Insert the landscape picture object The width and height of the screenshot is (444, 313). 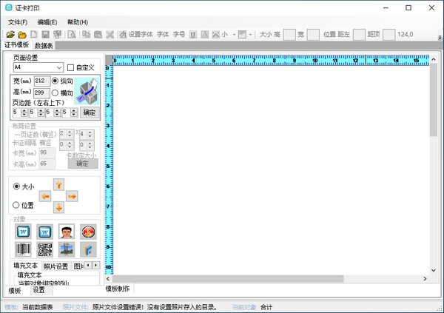tap(67, 249)
